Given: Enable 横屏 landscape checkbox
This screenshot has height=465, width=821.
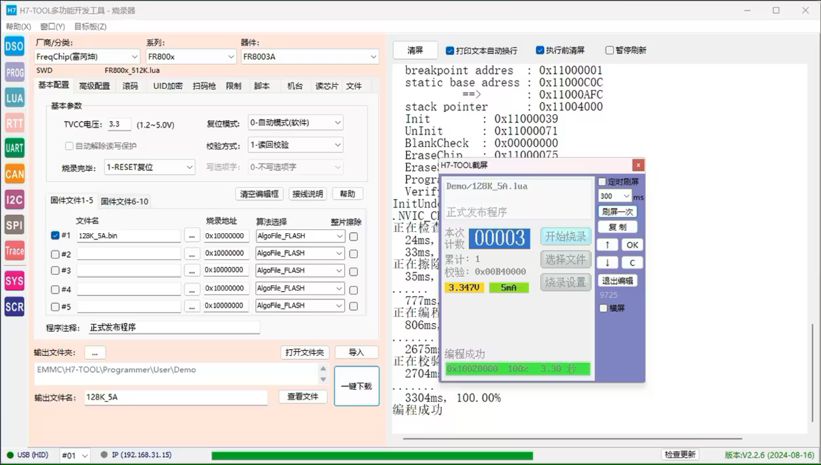Looking at the screenshot, I should 604,308.
